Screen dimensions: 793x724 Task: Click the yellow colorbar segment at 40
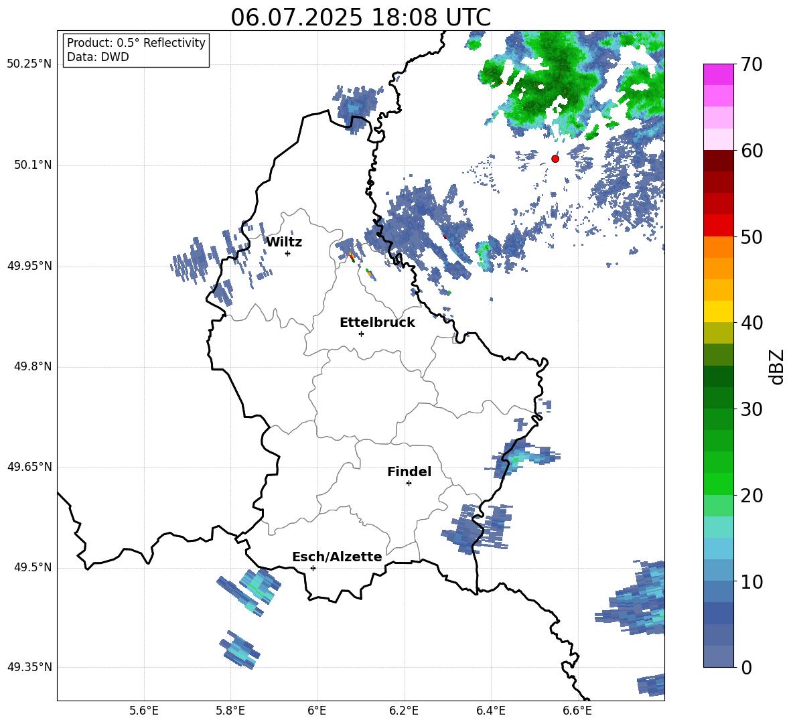pyautogui.click(x=718, y=311)
